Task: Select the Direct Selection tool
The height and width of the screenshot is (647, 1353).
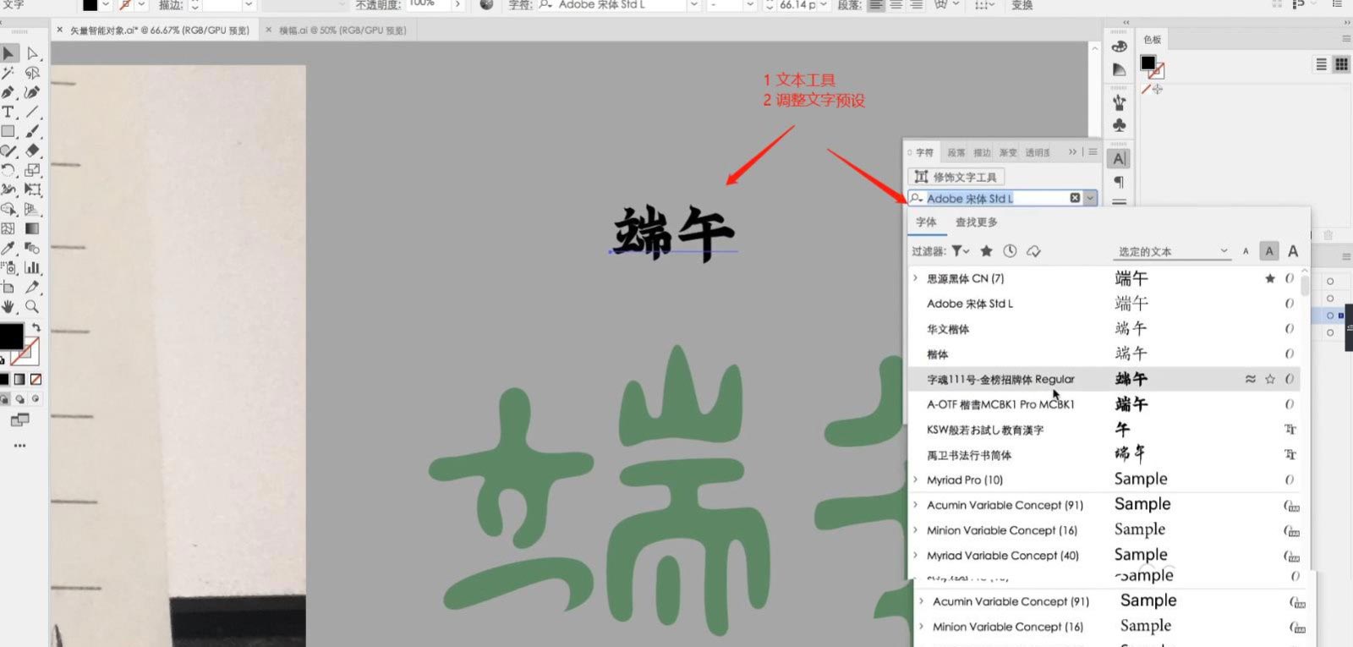Action: point(32,53)
